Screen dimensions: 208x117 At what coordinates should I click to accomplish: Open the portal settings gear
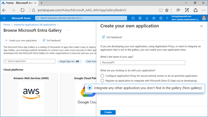click(154, 18)
